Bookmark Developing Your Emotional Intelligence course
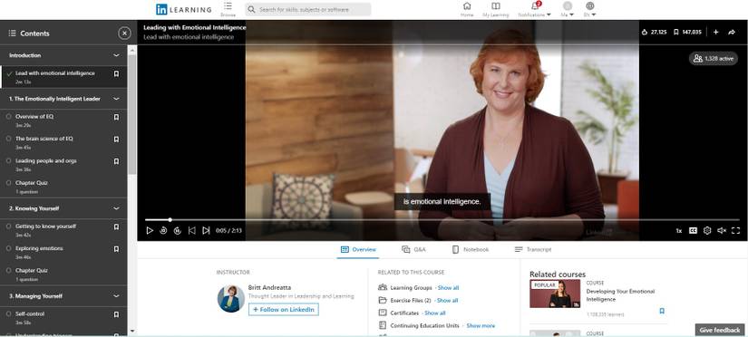 click(662, 311)
